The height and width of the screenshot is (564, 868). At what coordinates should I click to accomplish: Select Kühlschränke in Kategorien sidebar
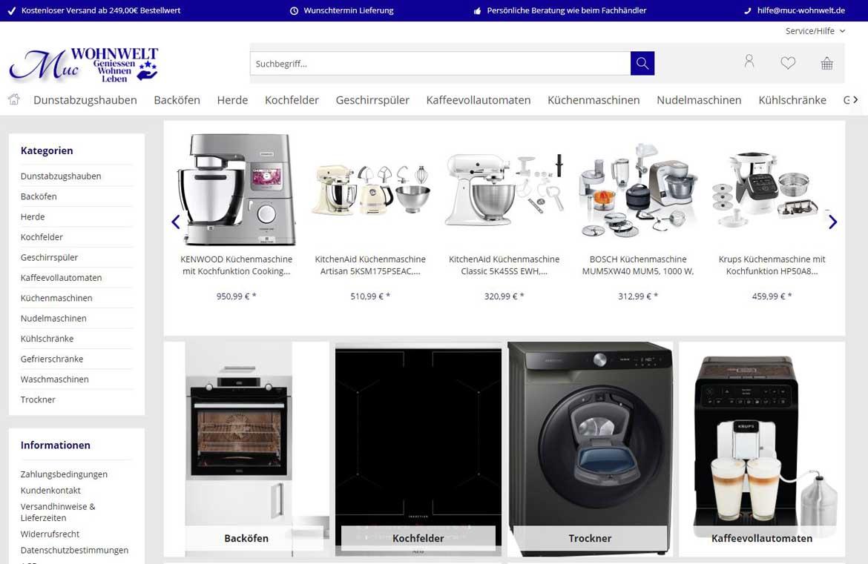tap(47, 339)
